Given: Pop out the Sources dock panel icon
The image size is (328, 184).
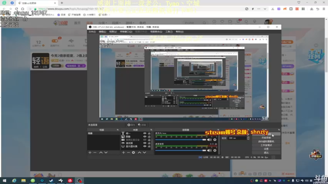Looking at the screenshot, I should [151, 130].
